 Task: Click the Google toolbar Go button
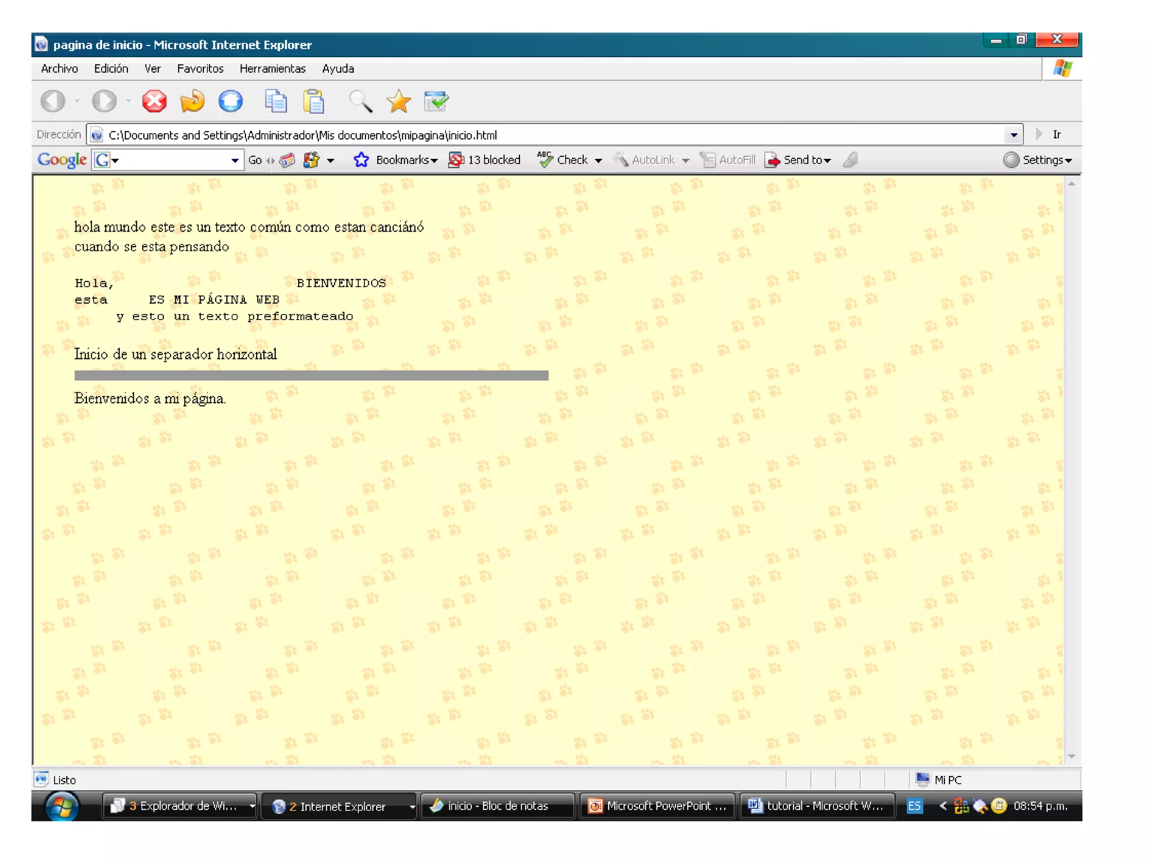tap(255, 160)
